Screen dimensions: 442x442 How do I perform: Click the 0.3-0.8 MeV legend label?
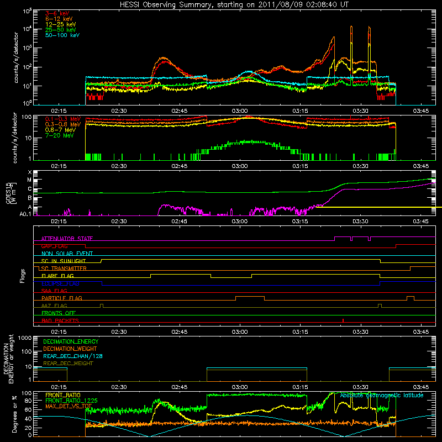[63, 124]
